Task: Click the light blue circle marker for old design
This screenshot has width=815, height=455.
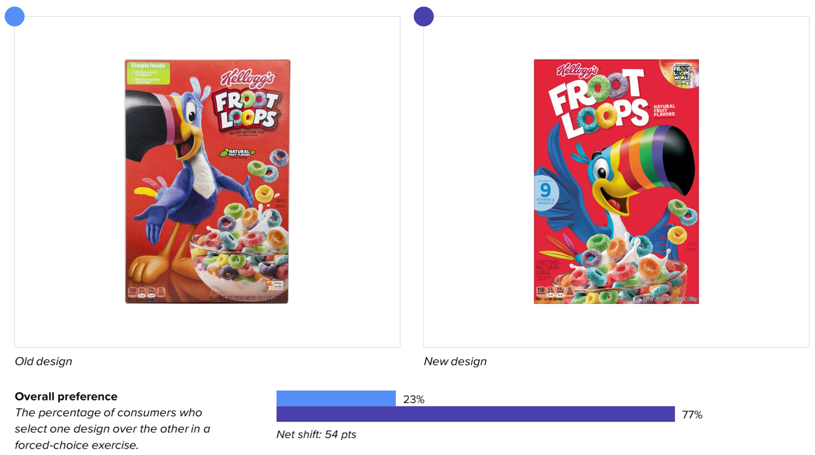Action: pyautogui.click(x=14, y=17)
